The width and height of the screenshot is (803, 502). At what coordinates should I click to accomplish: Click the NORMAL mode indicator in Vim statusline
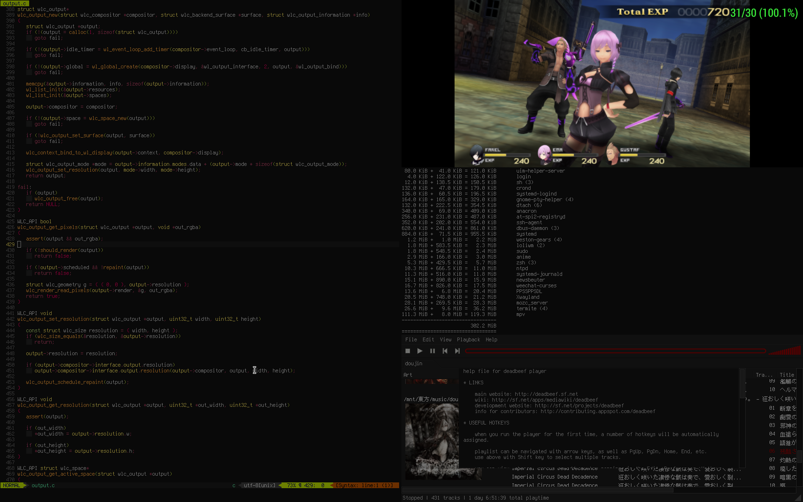(11, 485)
